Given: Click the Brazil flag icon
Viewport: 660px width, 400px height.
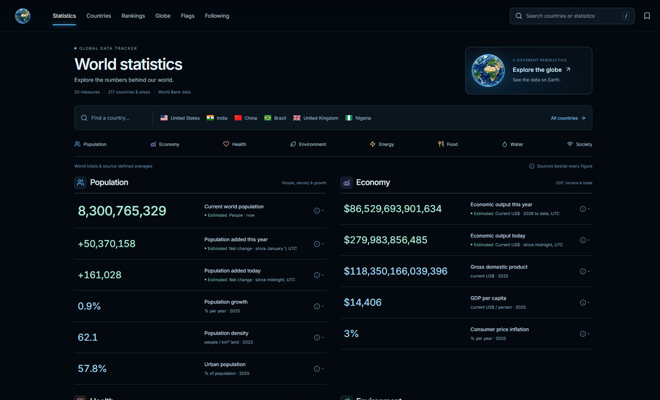Looking at the screenshot, I should pos(268,118).
